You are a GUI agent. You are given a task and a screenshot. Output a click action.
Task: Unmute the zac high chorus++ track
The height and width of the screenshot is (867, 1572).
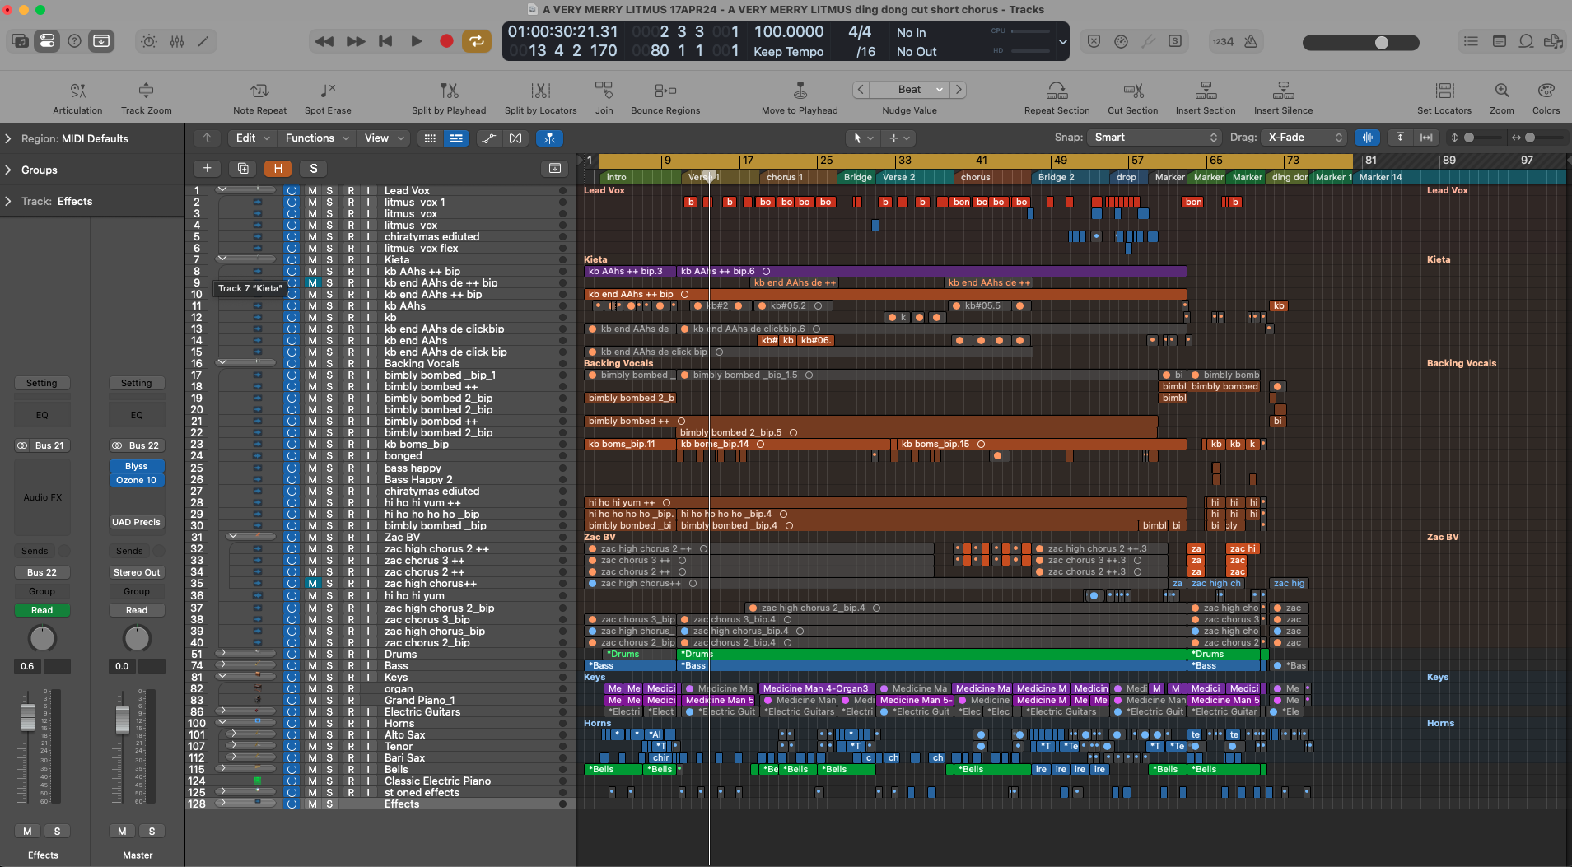(312, 584)
